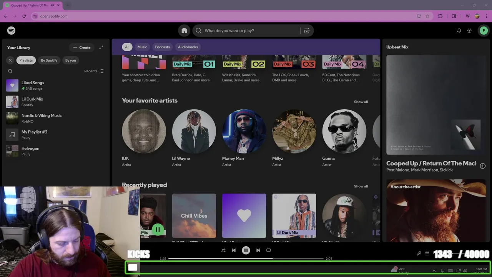Open My Playlist #3
The image size is (492, 277).
[56, 135]
